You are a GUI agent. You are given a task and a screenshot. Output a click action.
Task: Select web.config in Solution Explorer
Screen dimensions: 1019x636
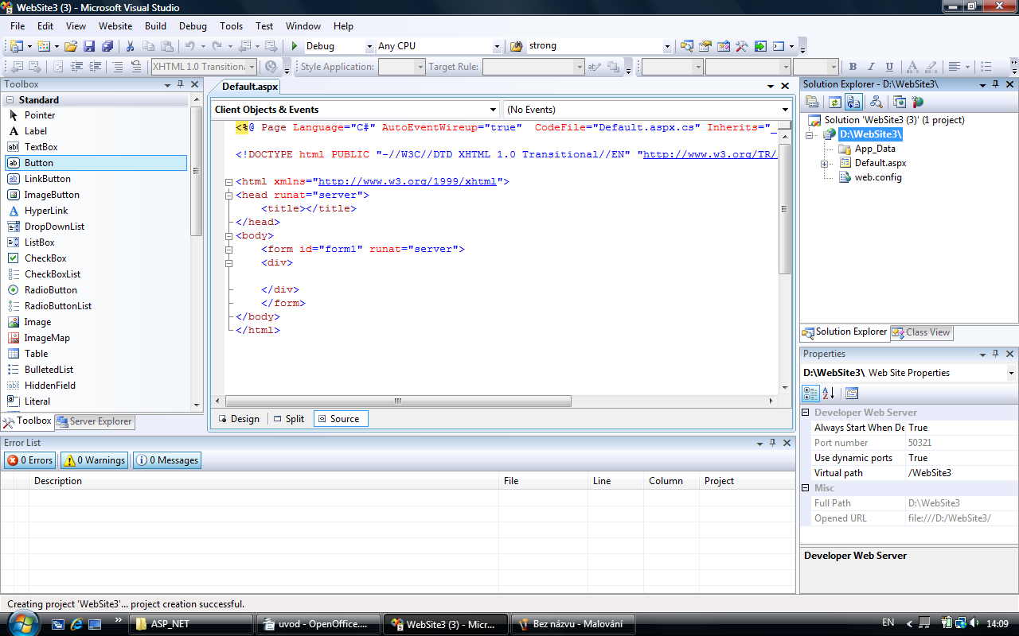click(878, 177)
